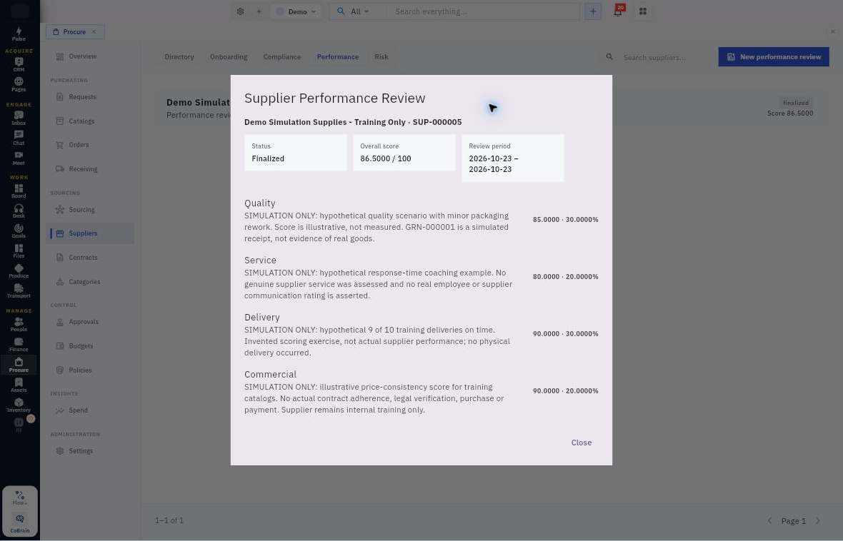
Task: Close the panel with top-right X
Action: (x=833, y=31)
